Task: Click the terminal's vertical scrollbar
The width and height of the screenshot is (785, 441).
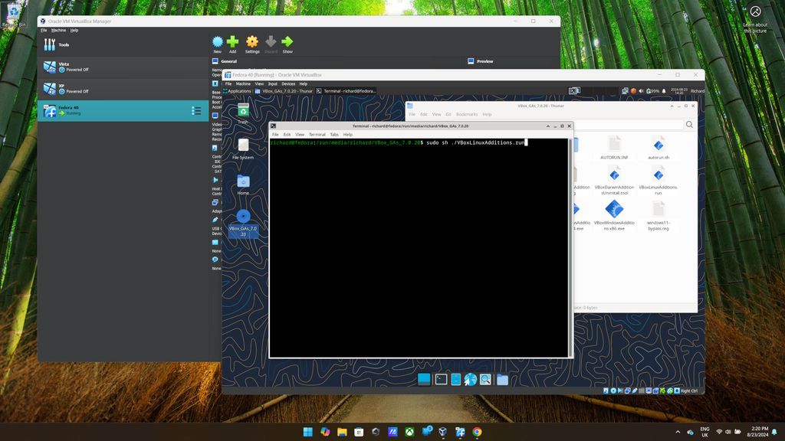Action: (x=570, y=247)
